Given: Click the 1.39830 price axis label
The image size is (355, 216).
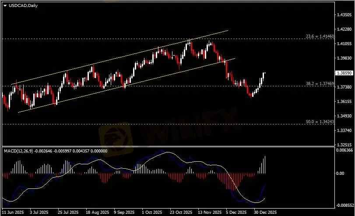Looking at the screenshot, I should pyautogui.click(x=344, y=58).
